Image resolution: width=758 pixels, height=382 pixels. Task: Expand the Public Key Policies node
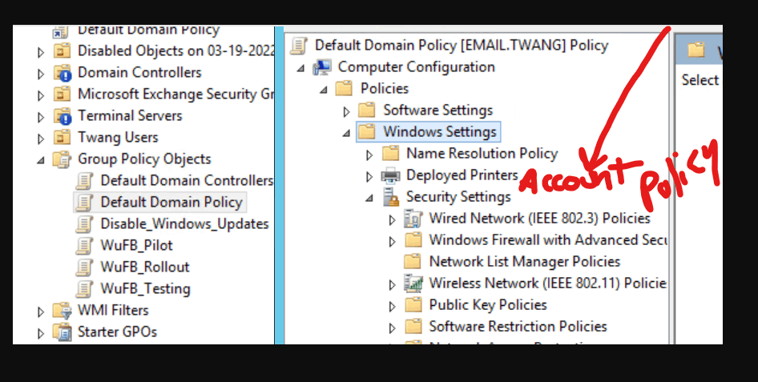point(393,306)
